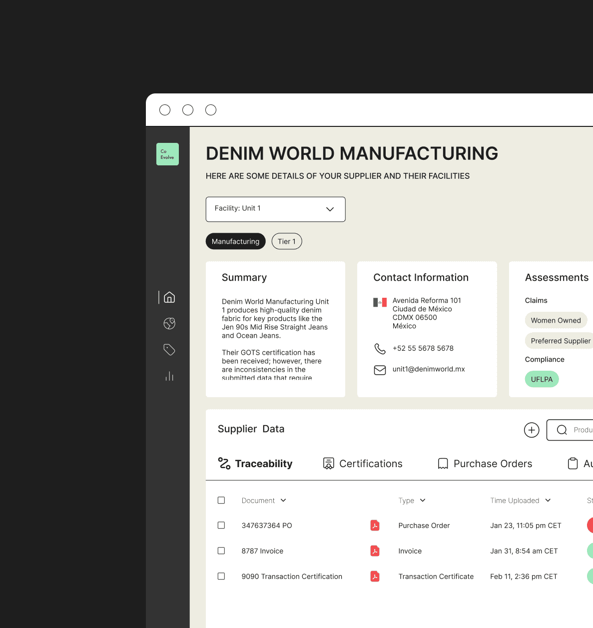
Task: Check the 347637364 PO row checkbox
Action: pos(221,525)
